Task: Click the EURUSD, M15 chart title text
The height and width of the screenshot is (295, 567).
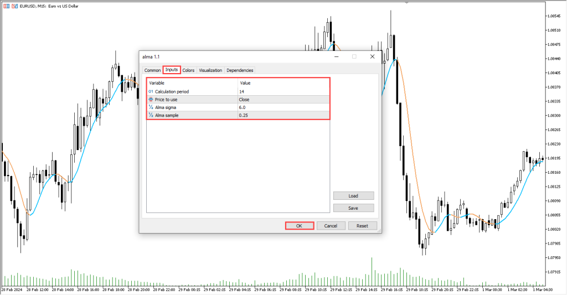Action: [49, 6]
